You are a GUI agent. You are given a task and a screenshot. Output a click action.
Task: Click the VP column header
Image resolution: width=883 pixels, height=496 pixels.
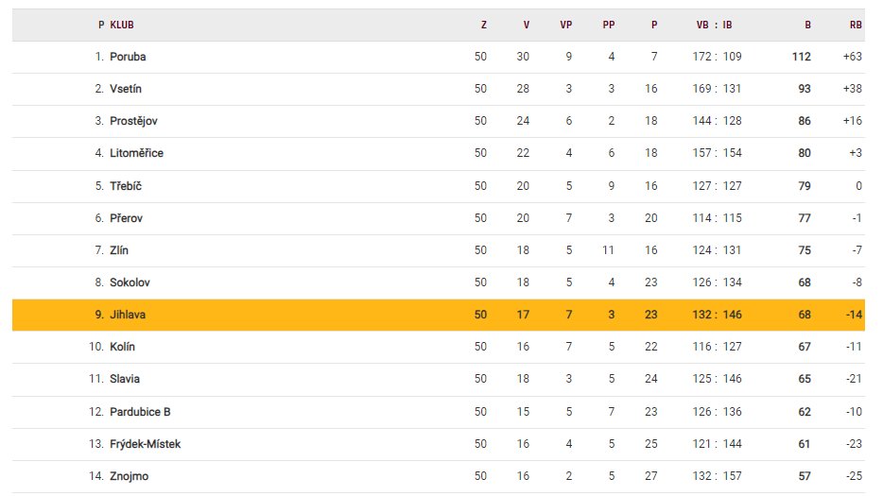[x=566, y=26]
